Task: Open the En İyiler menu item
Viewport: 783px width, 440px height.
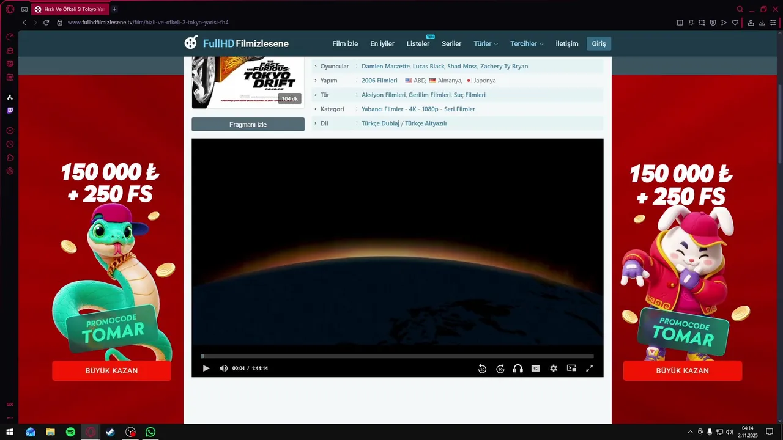Action: click(x=382, y=44)
